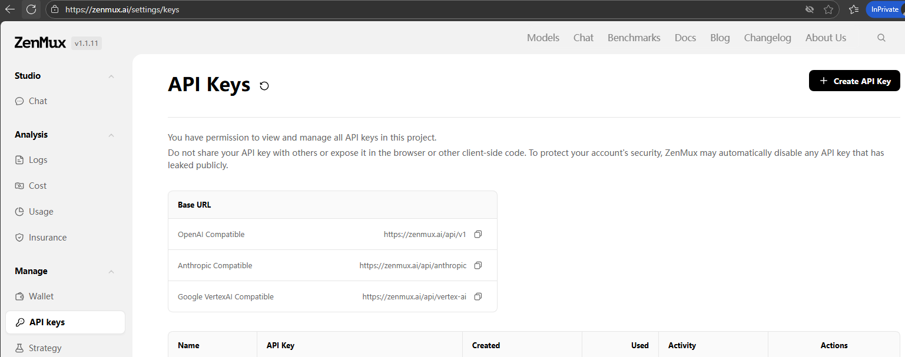Open Chat in the Studio sidebar
Viewport: 905px width, 357px height.
(x=65, y=101)
